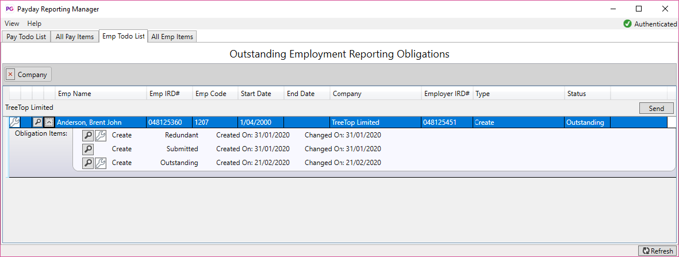
Task: Click the 1207 Emp Code cell
Action: click(x=216, y=122)
